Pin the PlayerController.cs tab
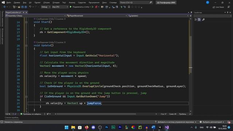 point(23,12)
